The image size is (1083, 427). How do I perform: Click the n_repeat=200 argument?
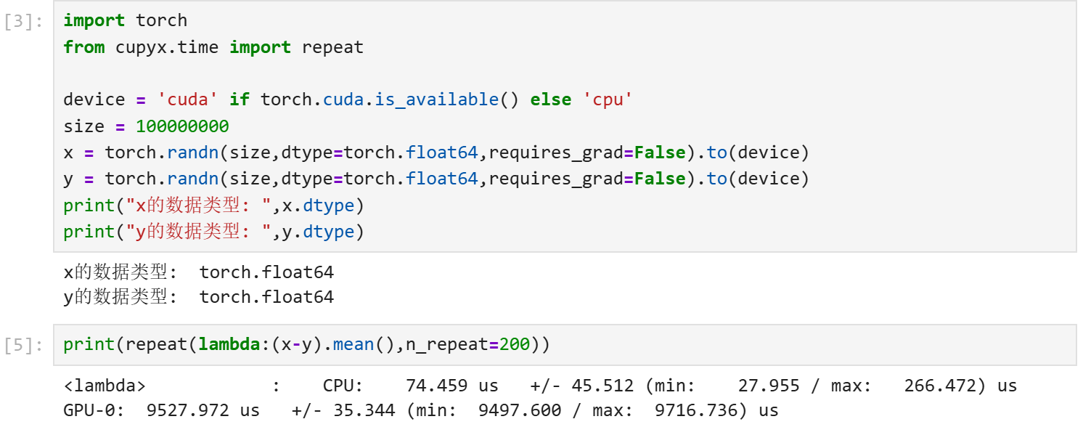467,345
